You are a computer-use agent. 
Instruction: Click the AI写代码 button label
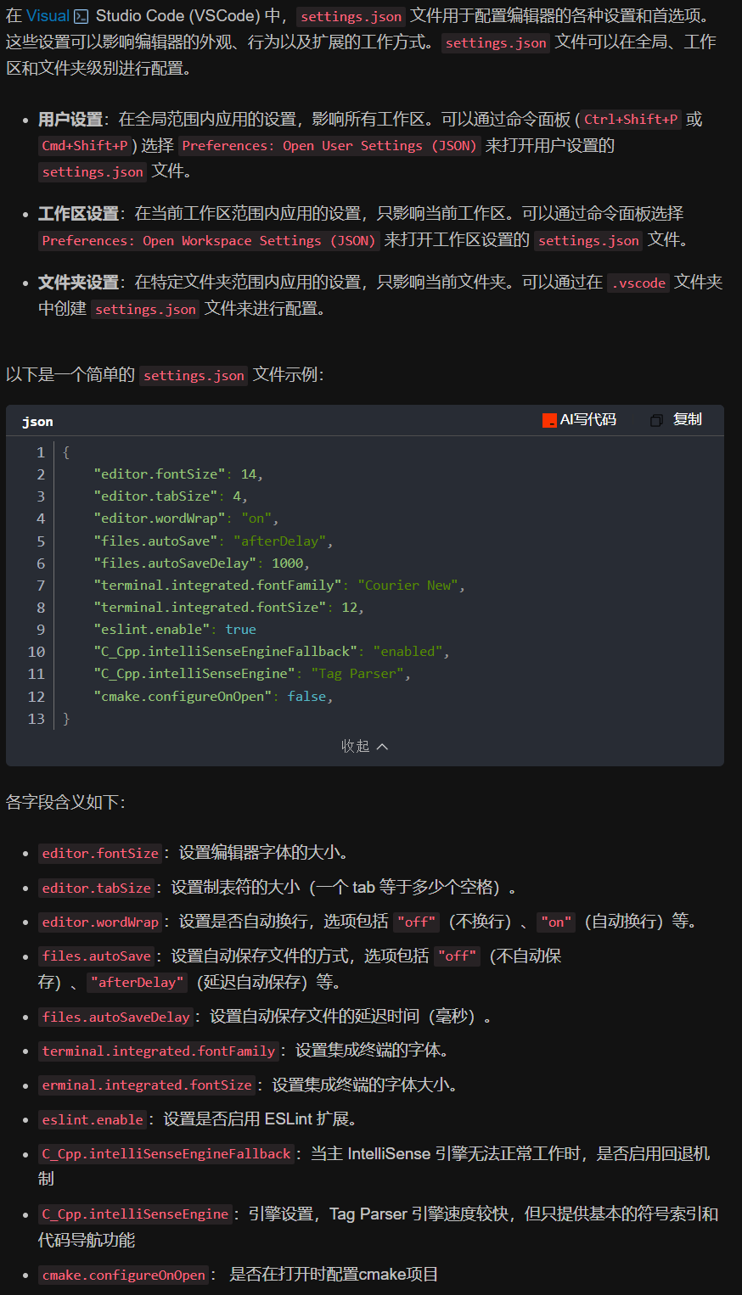[588, 420]
